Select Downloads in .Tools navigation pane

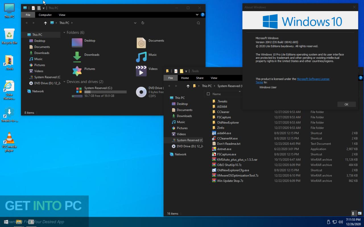point(182,116)
